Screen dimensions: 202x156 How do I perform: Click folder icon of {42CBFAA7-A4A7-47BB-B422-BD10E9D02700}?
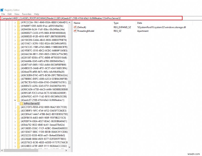click(x=18, y=114)
